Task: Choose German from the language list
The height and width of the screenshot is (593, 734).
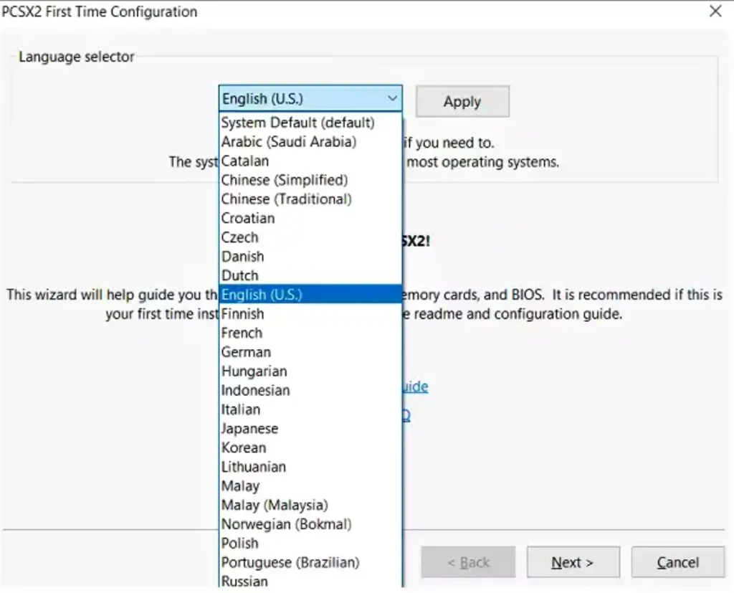Action: click(x=246, y=352)
